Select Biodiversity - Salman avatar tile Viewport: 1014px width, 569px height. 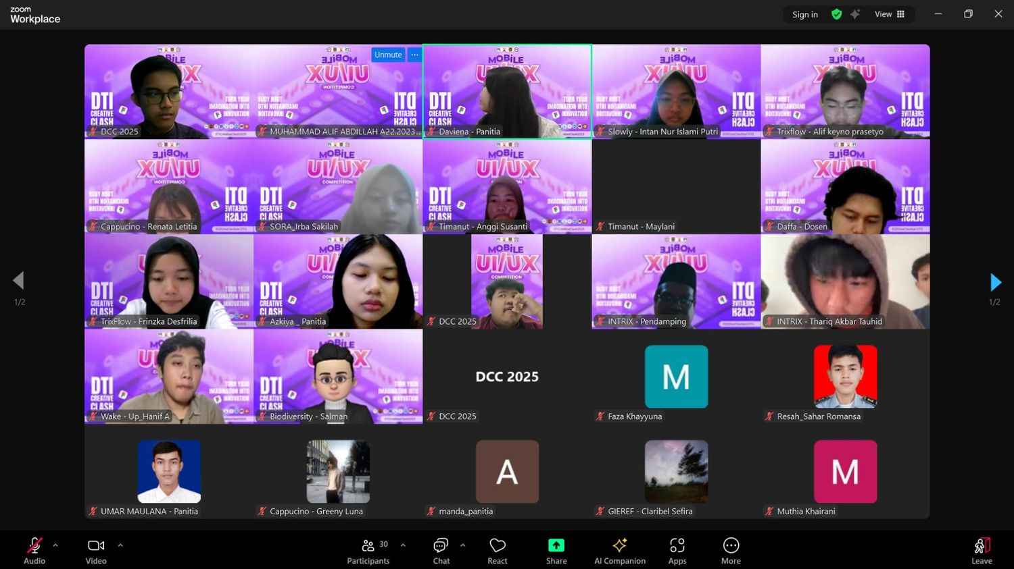point(338,377)
